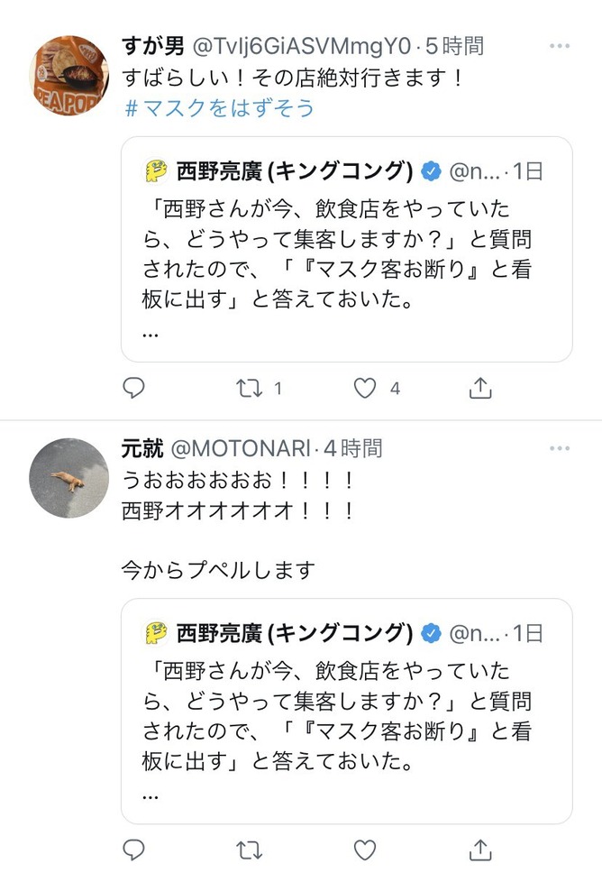Click 西野亮廣 avatar icon in second quote
Image resolution: width=602 pixels, height=882 pixels.
pyautogui.click(x=157, y=632)
